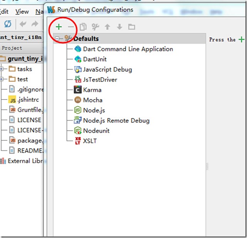This screenshot has height=238, width=247.
Task: Select the JavaScript Debug configuration
Action: coord(108,69)
